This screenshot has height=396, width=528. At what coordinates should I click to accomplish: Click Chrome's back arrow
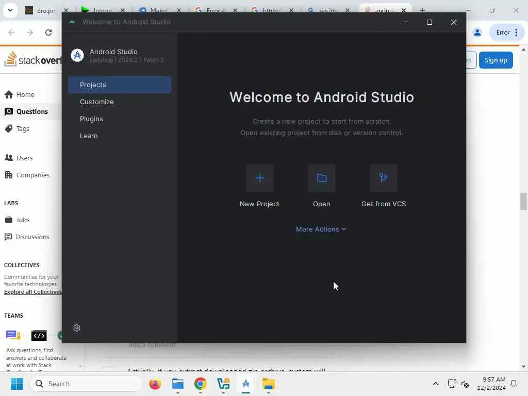pos(11,32)
